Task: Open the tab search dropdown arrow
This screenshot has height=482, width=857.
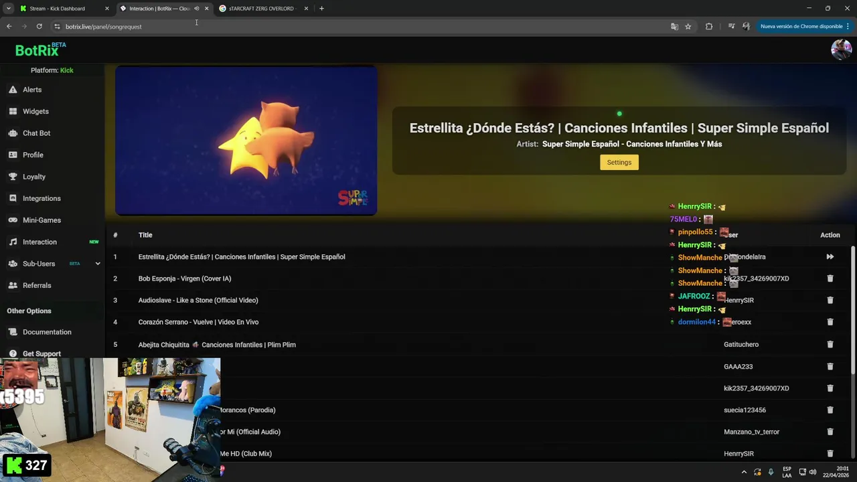Action: pyautogui.click(x=8, y=9)
